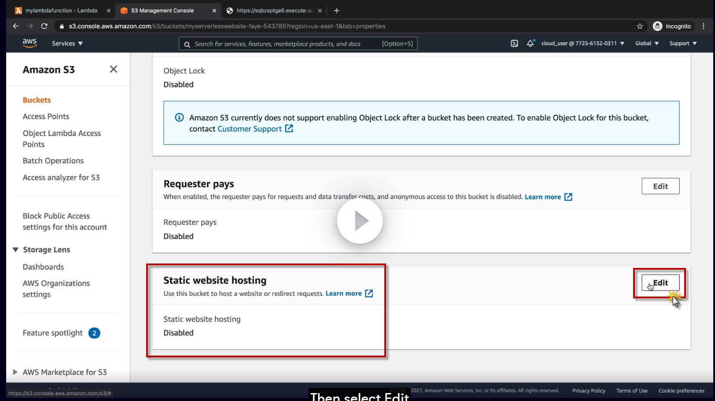
Task: Click the search magnifier icon
Action: point(187,44)
